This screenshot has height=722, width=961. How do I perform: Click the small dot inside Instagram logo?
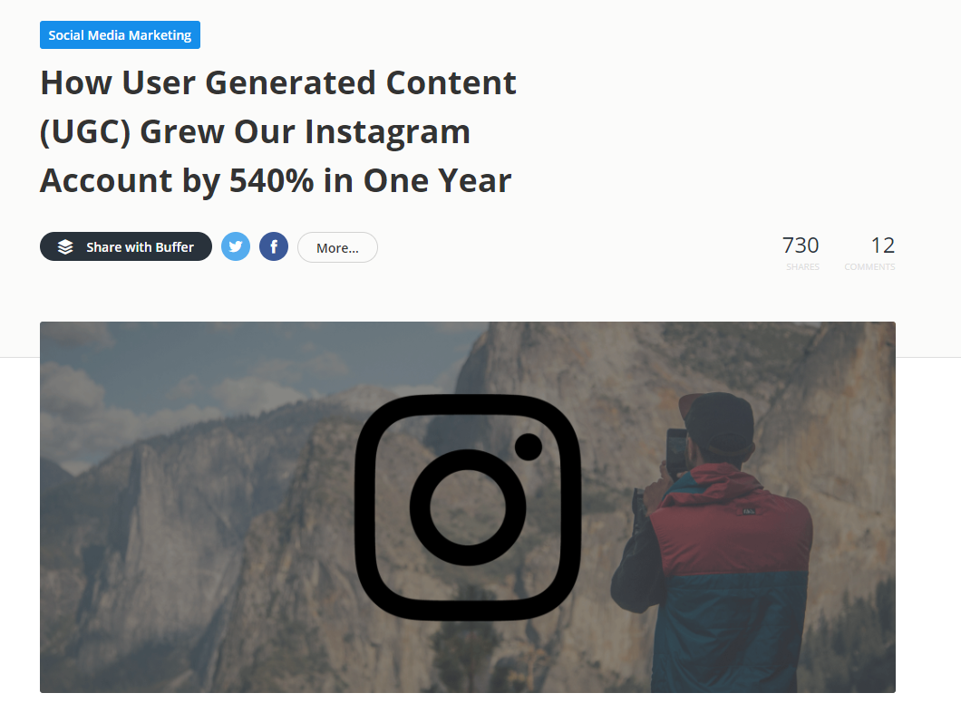[528, 447]
